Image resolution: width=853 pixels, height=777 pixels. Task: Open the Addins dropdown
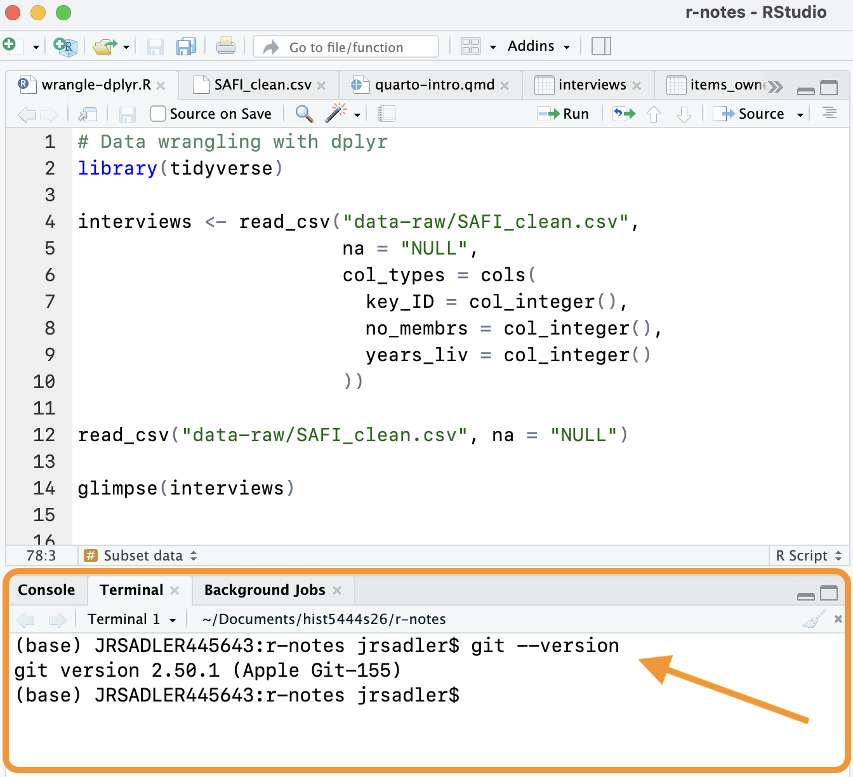[x=537, y=46]
